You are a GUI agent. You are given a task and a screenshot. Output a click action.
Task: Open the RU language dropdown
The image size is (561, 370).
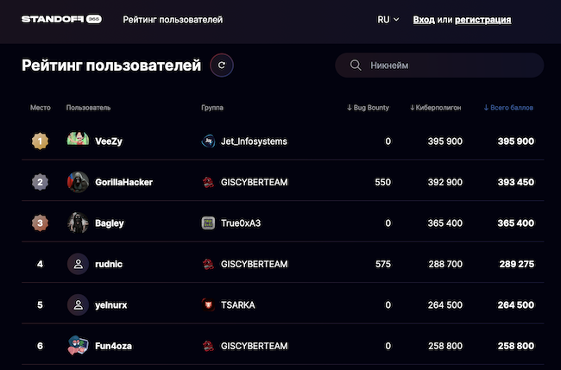(388, 19)
